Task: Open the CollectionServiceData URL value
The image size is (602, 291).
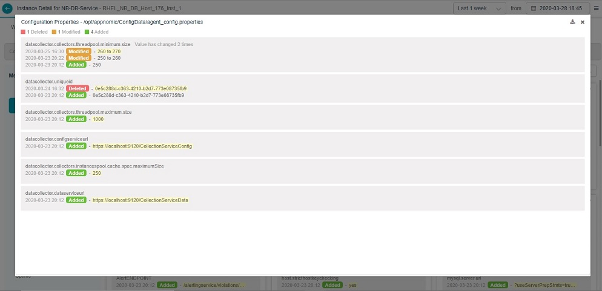Action: (x=140, y=200)
